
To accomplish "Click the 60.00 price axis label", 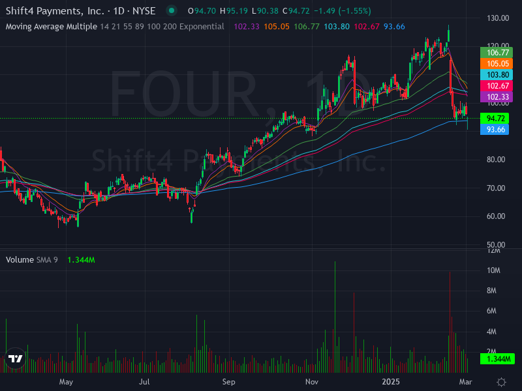I will (496, 216).
